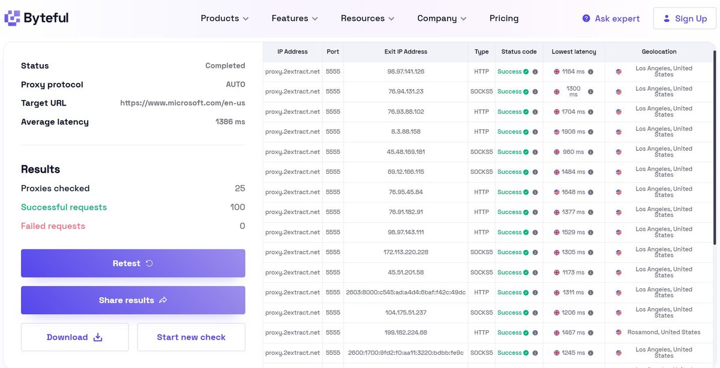This screenshot has width=720, height=368.
Task: Click the Status code column header
Action: point(519,52)
